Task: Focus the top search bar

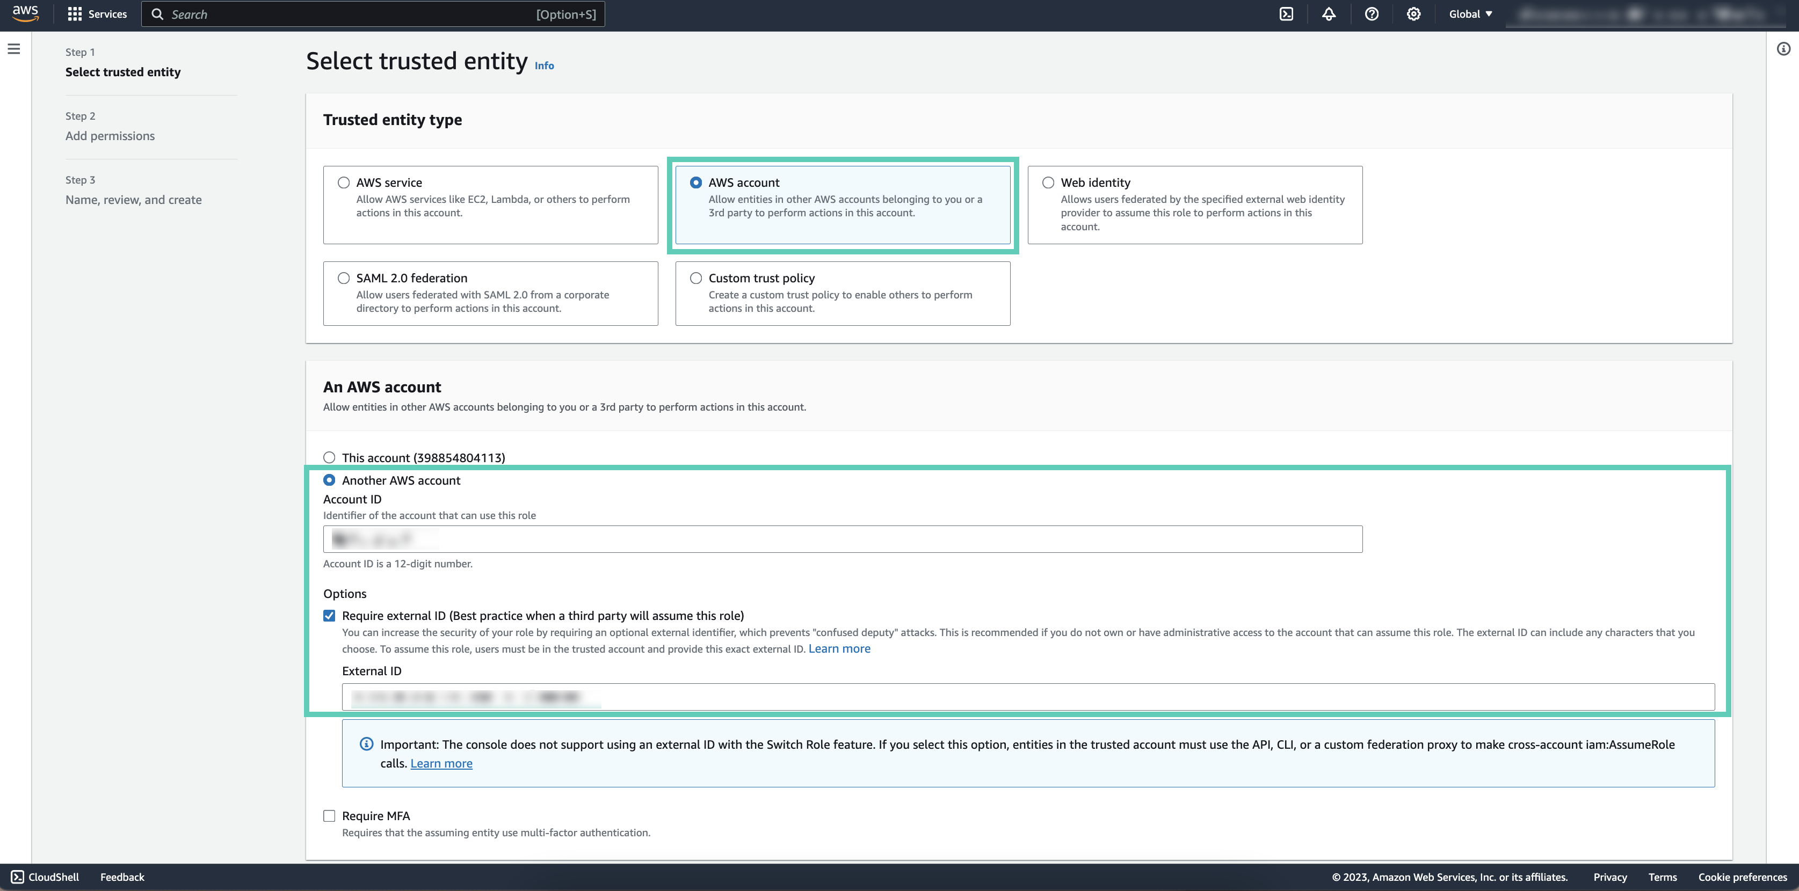Action: pos(373,14)
